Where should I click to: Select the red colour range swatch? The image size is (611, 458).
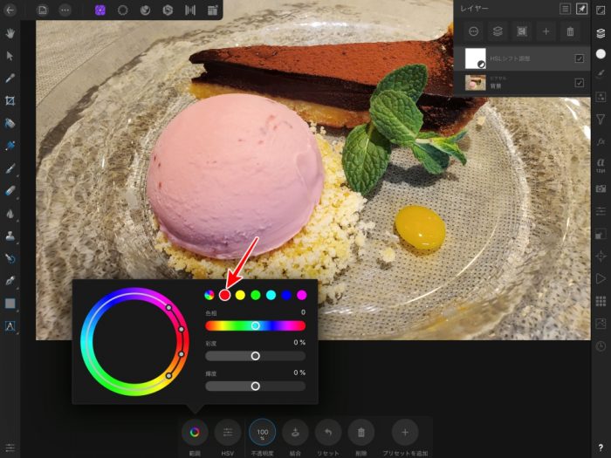pyautogui.click(x=224, y=295)
